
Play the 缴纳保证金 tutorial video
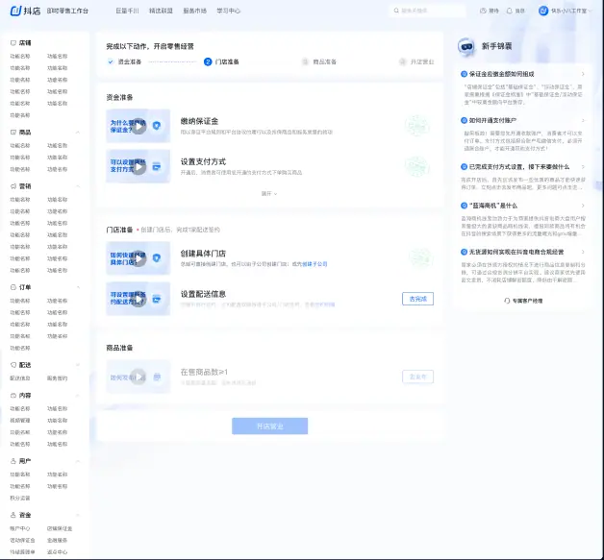[138, 126]
